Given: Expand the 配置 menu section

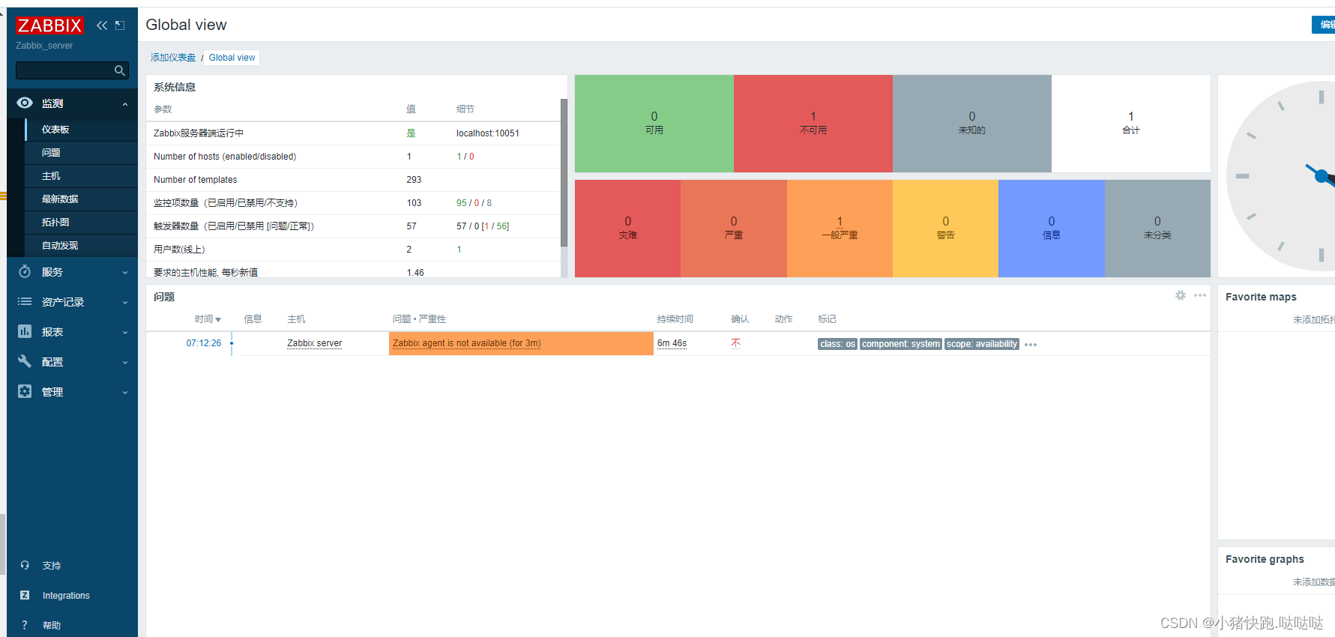Looking at the screenshot, I should 125,363.
